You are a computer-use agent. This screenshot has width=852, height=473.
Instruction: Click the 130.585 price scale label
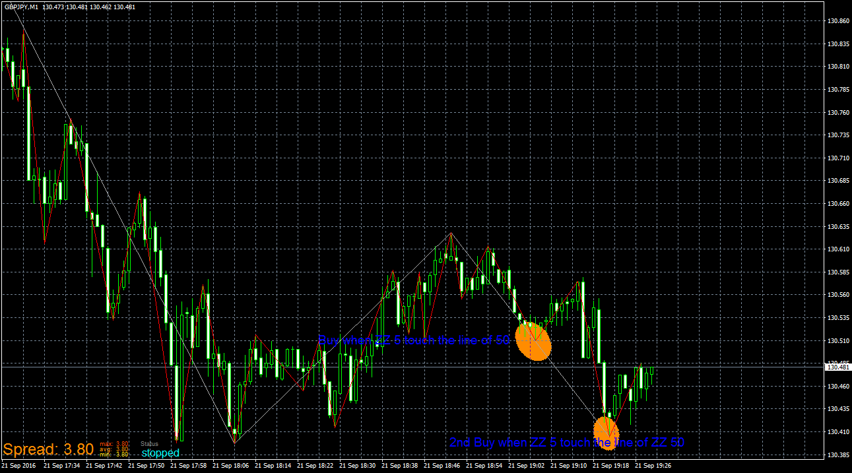838,272
